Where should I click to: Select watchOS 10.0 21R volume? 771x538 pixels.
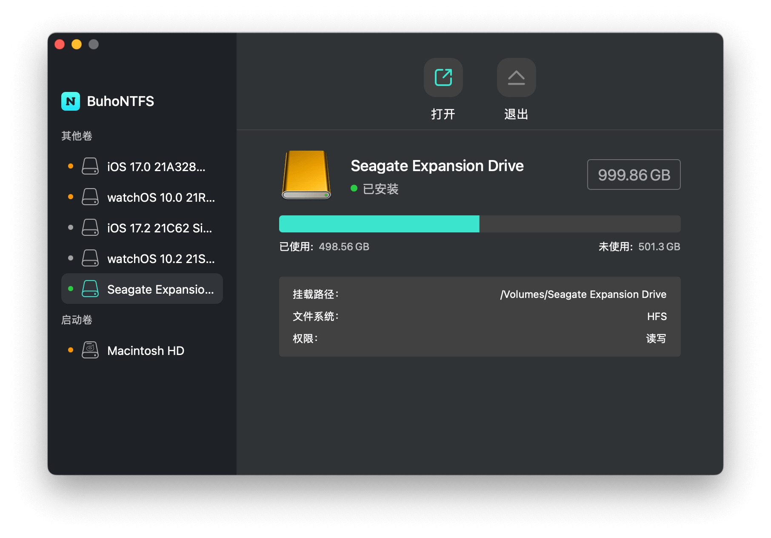coord(142,197)
